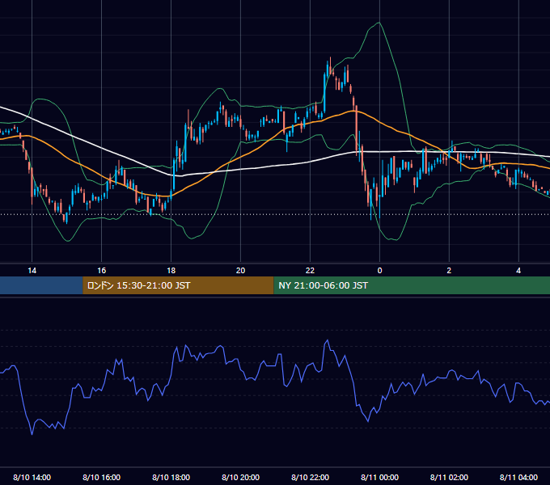
Task: Click the NY 21:00-06:00 JST session bar
Action: click(x=412, y=285)
